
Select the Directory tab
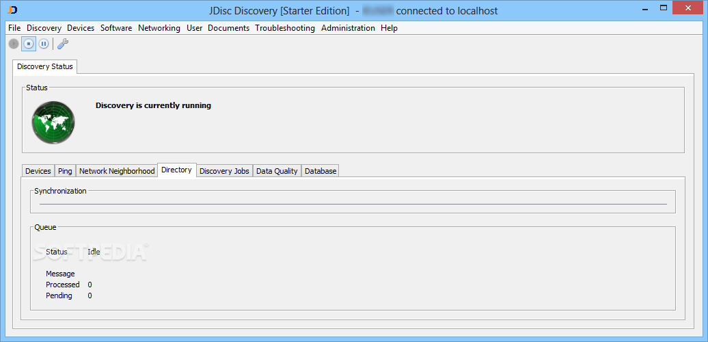pos(176,170)
